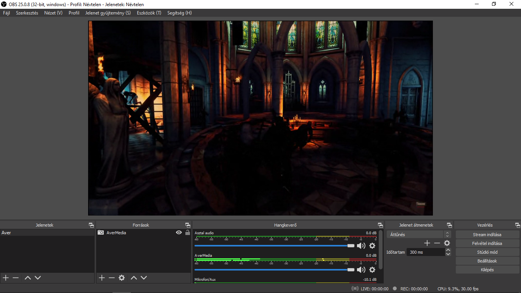The width and height of the screenshot is (521, 293).
Task: Undock the Források panel
Action: pyautogui.click(x=188, y=225)
